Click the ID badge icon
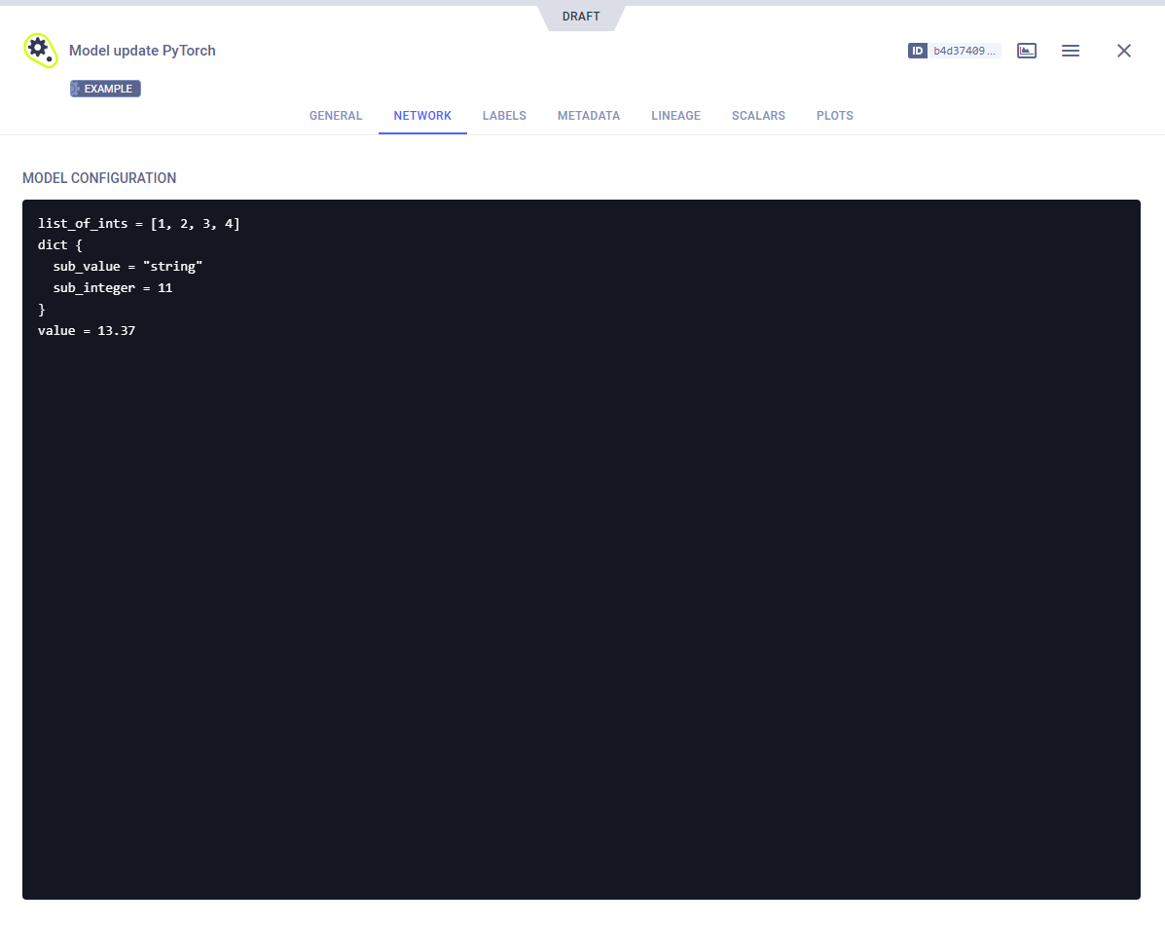 [x=917, y=51]
